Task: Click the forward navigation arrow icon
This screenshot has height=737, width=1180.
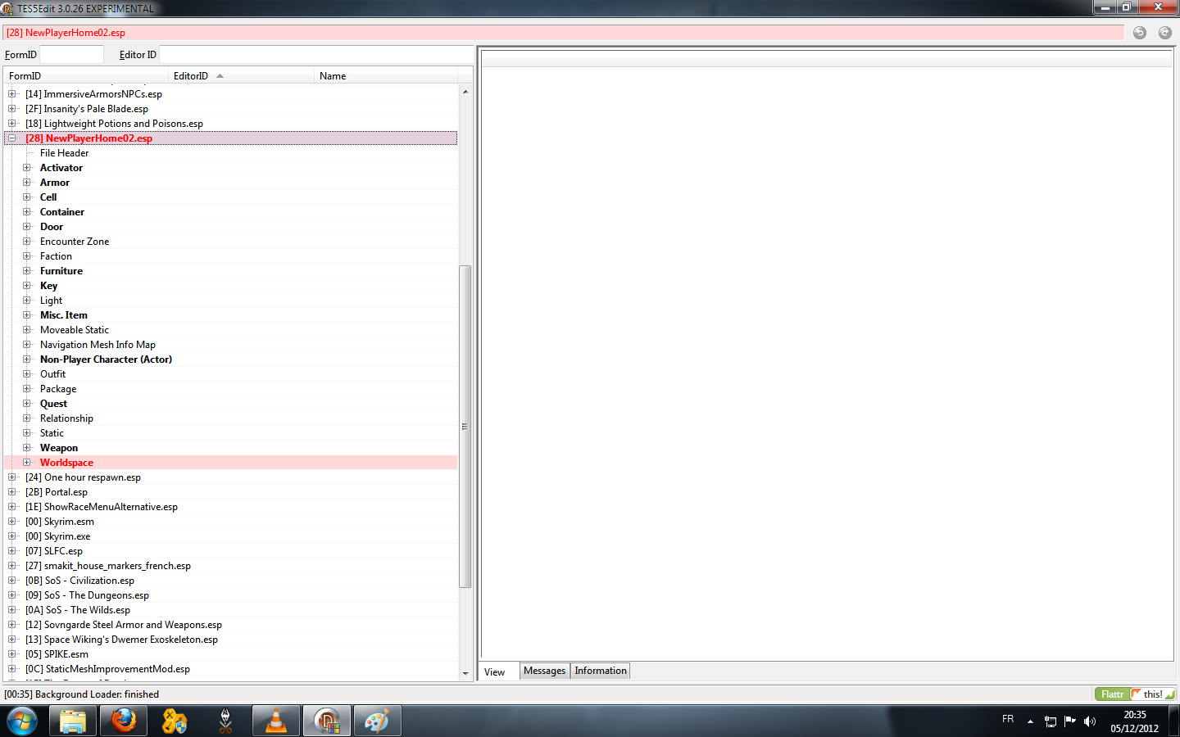Action: pos(1164,33)
